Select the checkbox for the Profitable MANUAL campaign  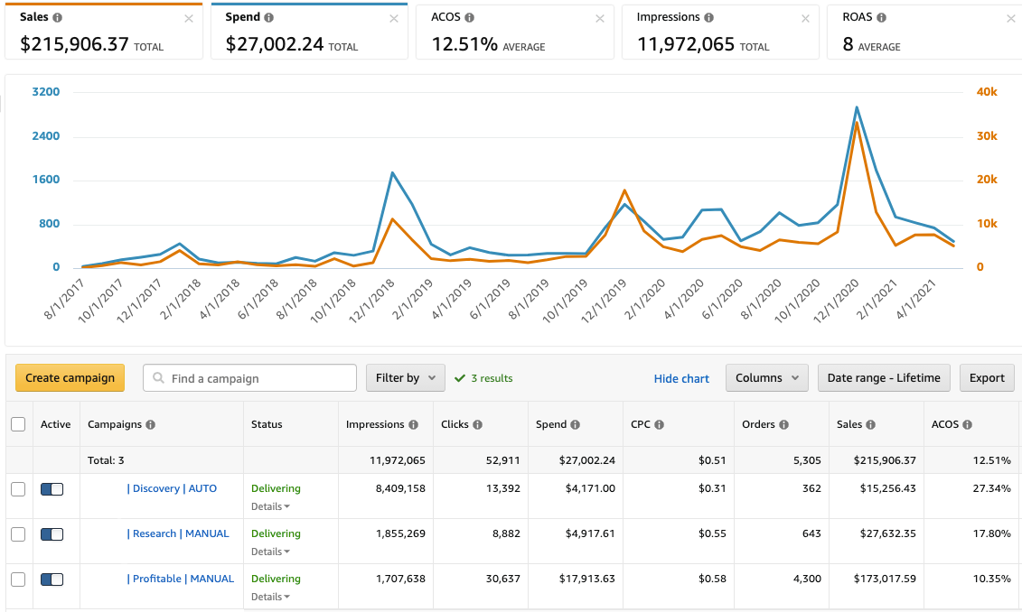point(18,579)
